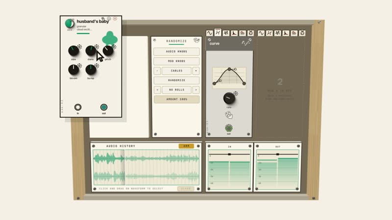392x220 pixels.
Task: Close the husband's baby module
Action: coord(115,19)
